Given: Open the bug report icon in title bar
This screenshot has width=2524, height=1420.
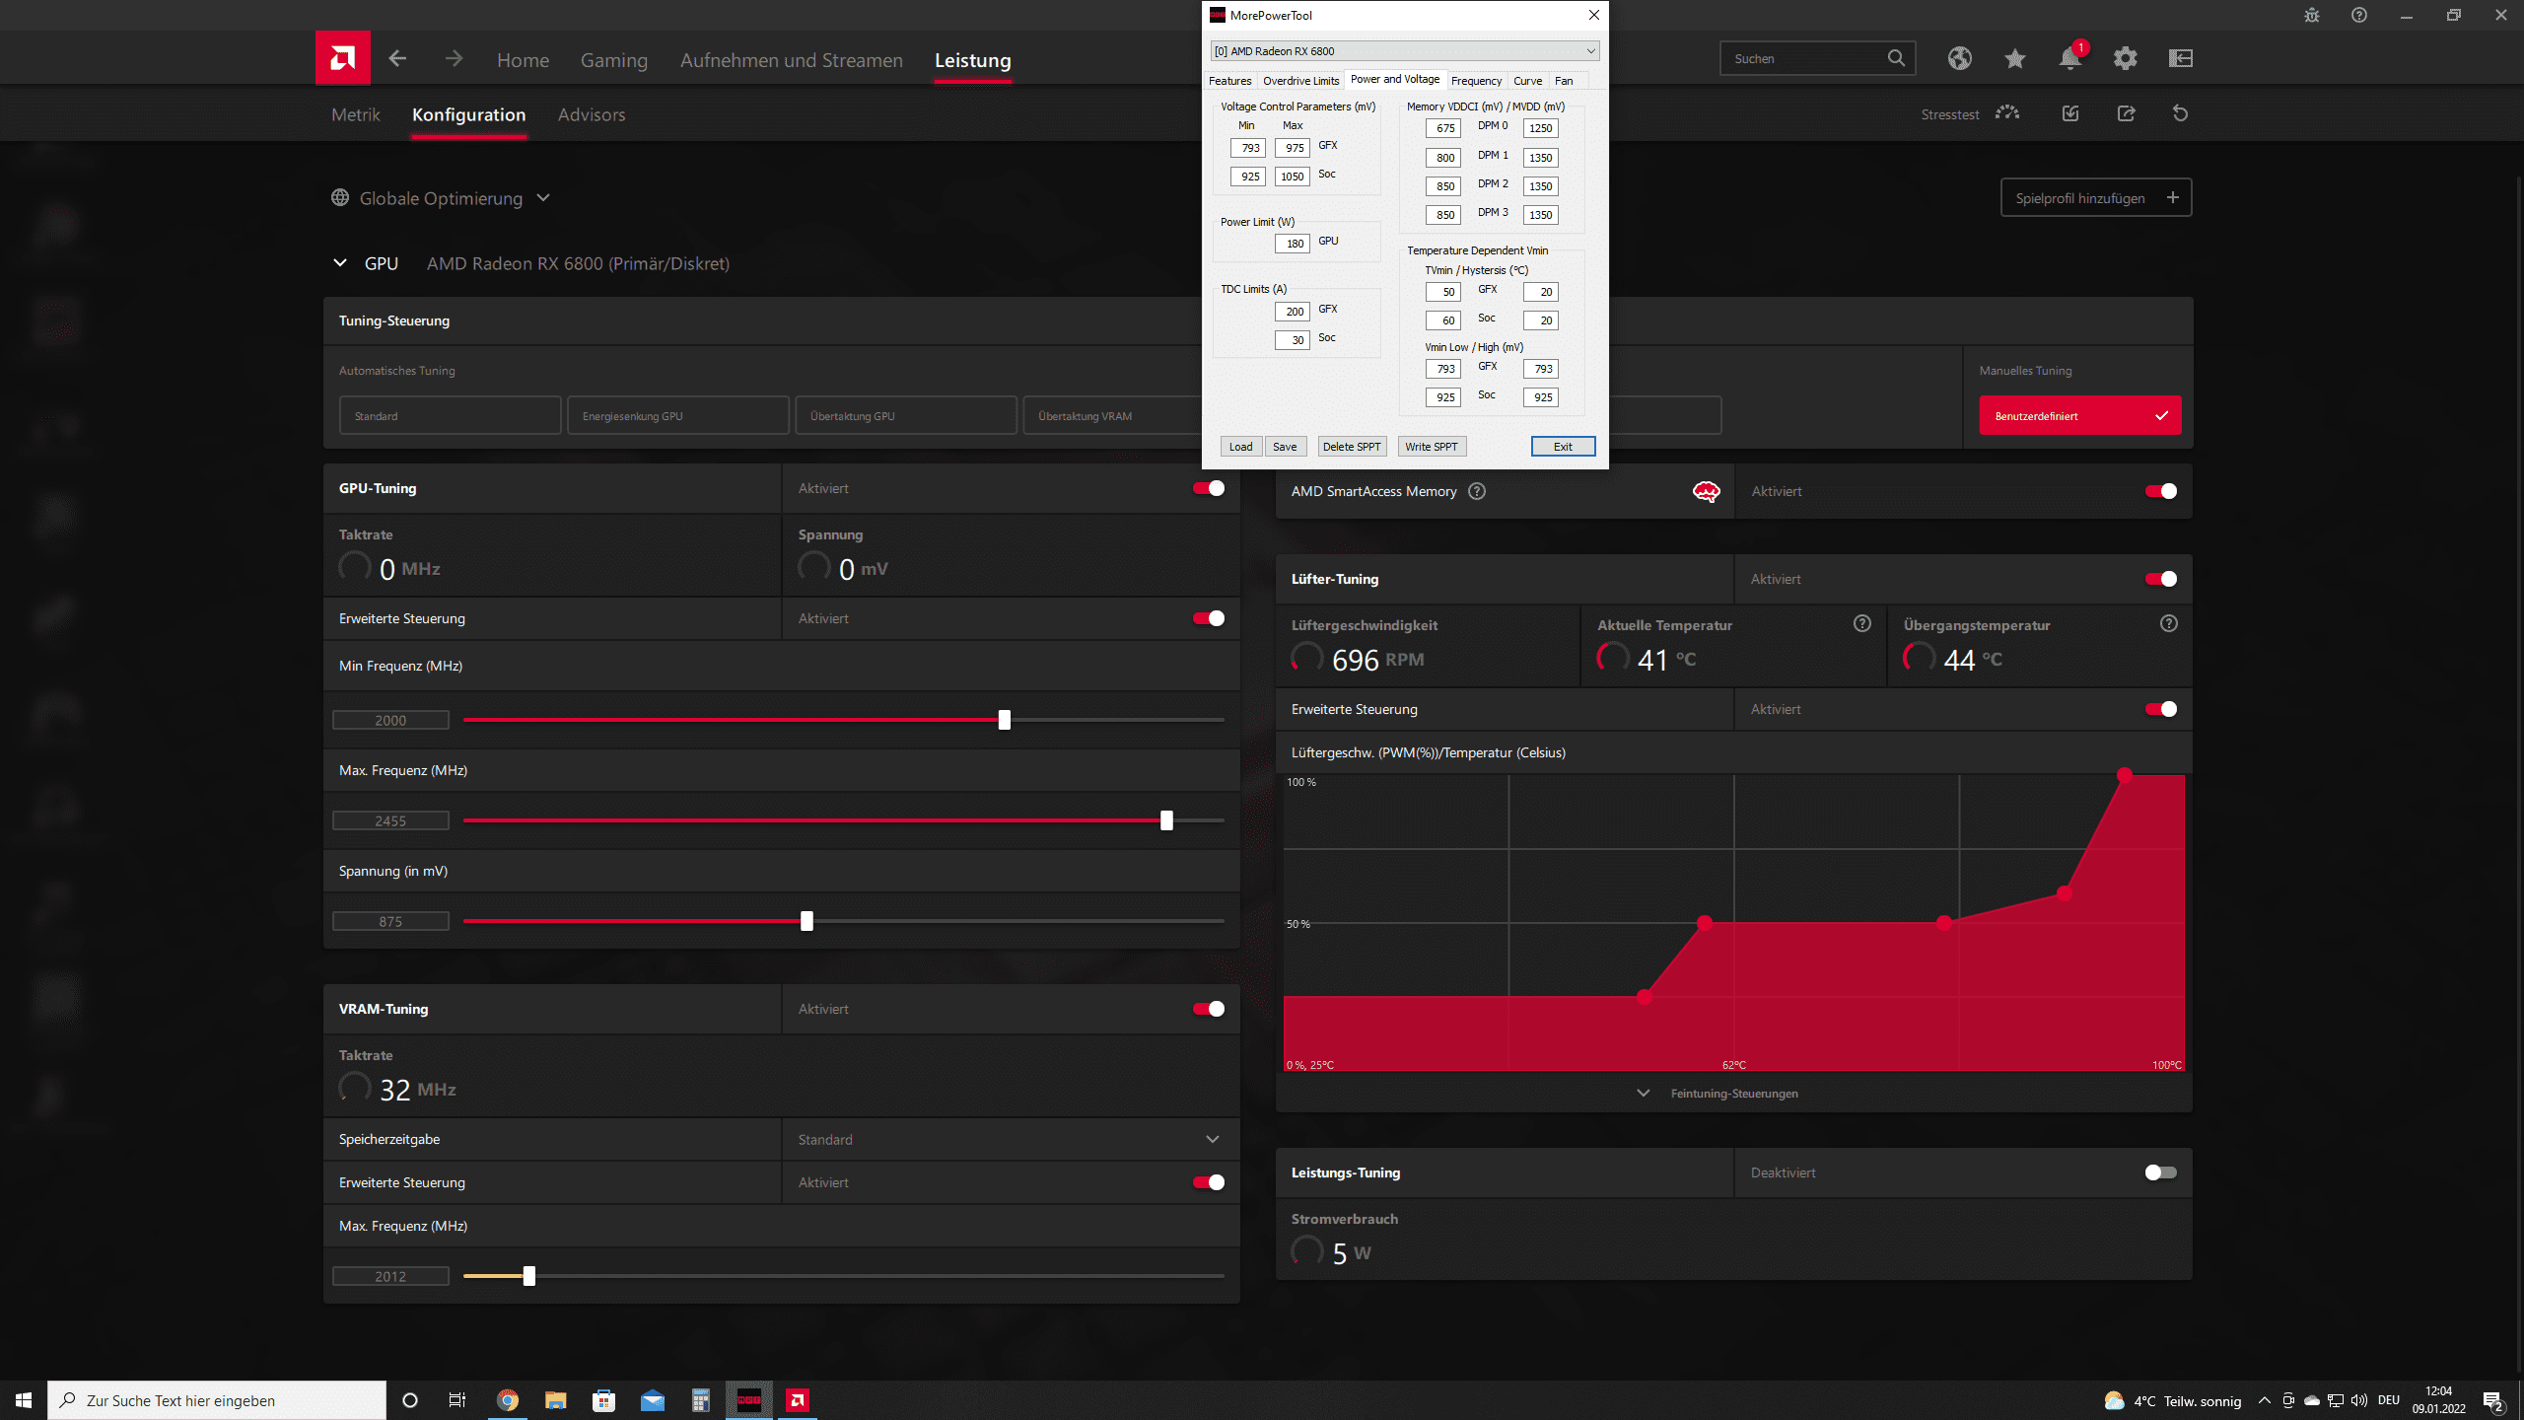Looking at the screenshot, I should [x=2312, y=15].
